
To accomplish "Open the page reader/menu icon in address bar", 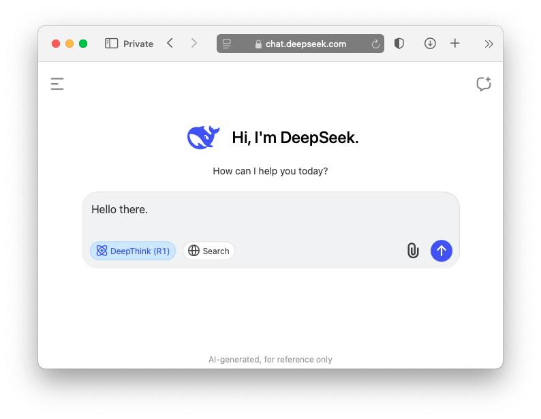I will (x=227, y=44).
